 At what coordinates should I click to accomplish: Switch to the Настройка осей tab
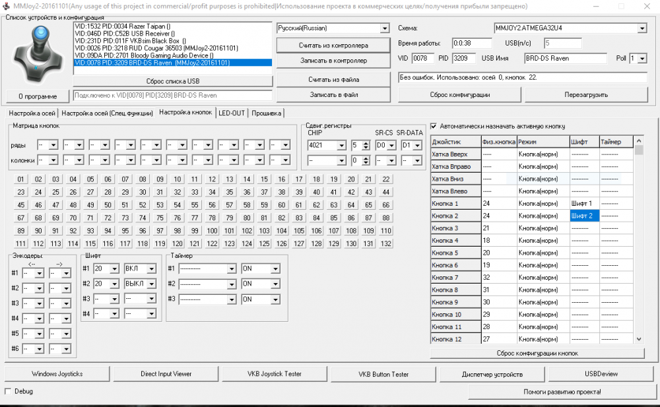coord(32,113)
